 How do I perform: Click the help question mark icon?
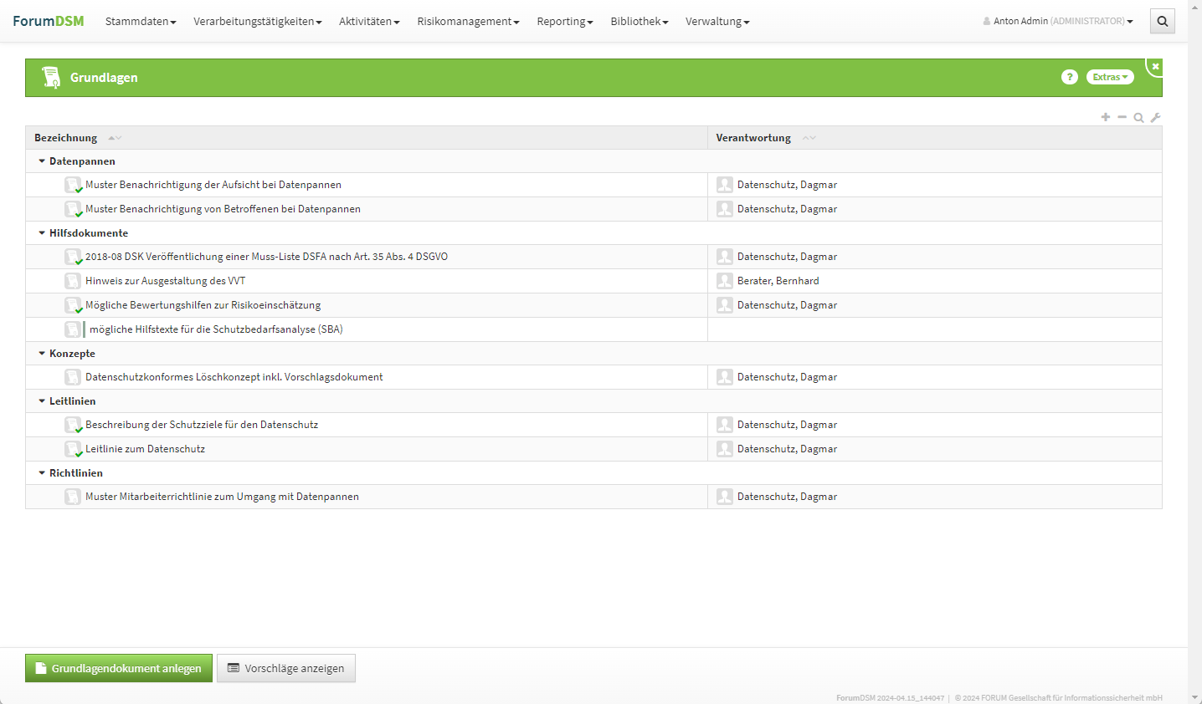coord(1069,77)
